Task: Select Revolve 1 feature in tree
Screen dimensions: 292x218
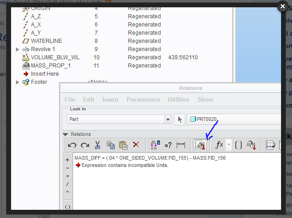Action: (x=43, y=49)
